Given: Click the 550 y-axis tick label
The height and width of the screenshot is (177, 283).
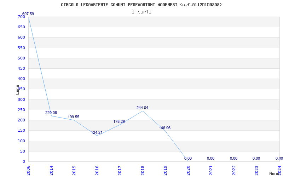Looking at the screenshot, I should pyautogui.click(x=21, y=48).
